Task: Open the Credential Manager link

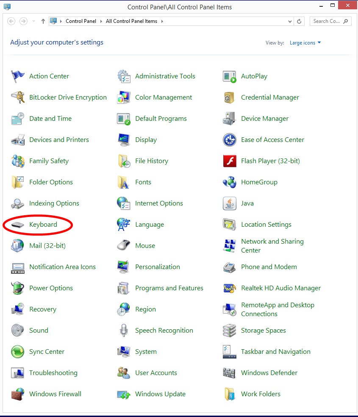Action: coord(270,97)
